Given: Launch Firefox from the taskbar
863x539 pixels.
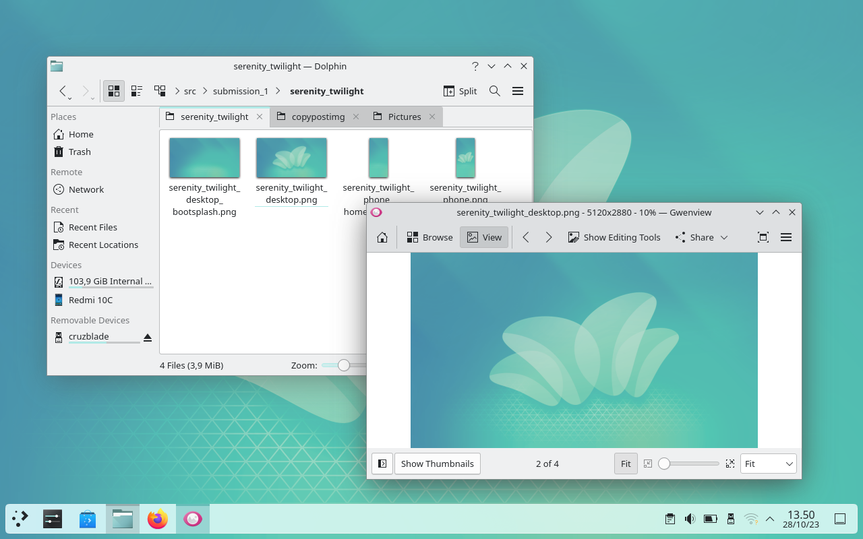Looking at the screenshot, I should pyautogui.click(x=157, y=519).
